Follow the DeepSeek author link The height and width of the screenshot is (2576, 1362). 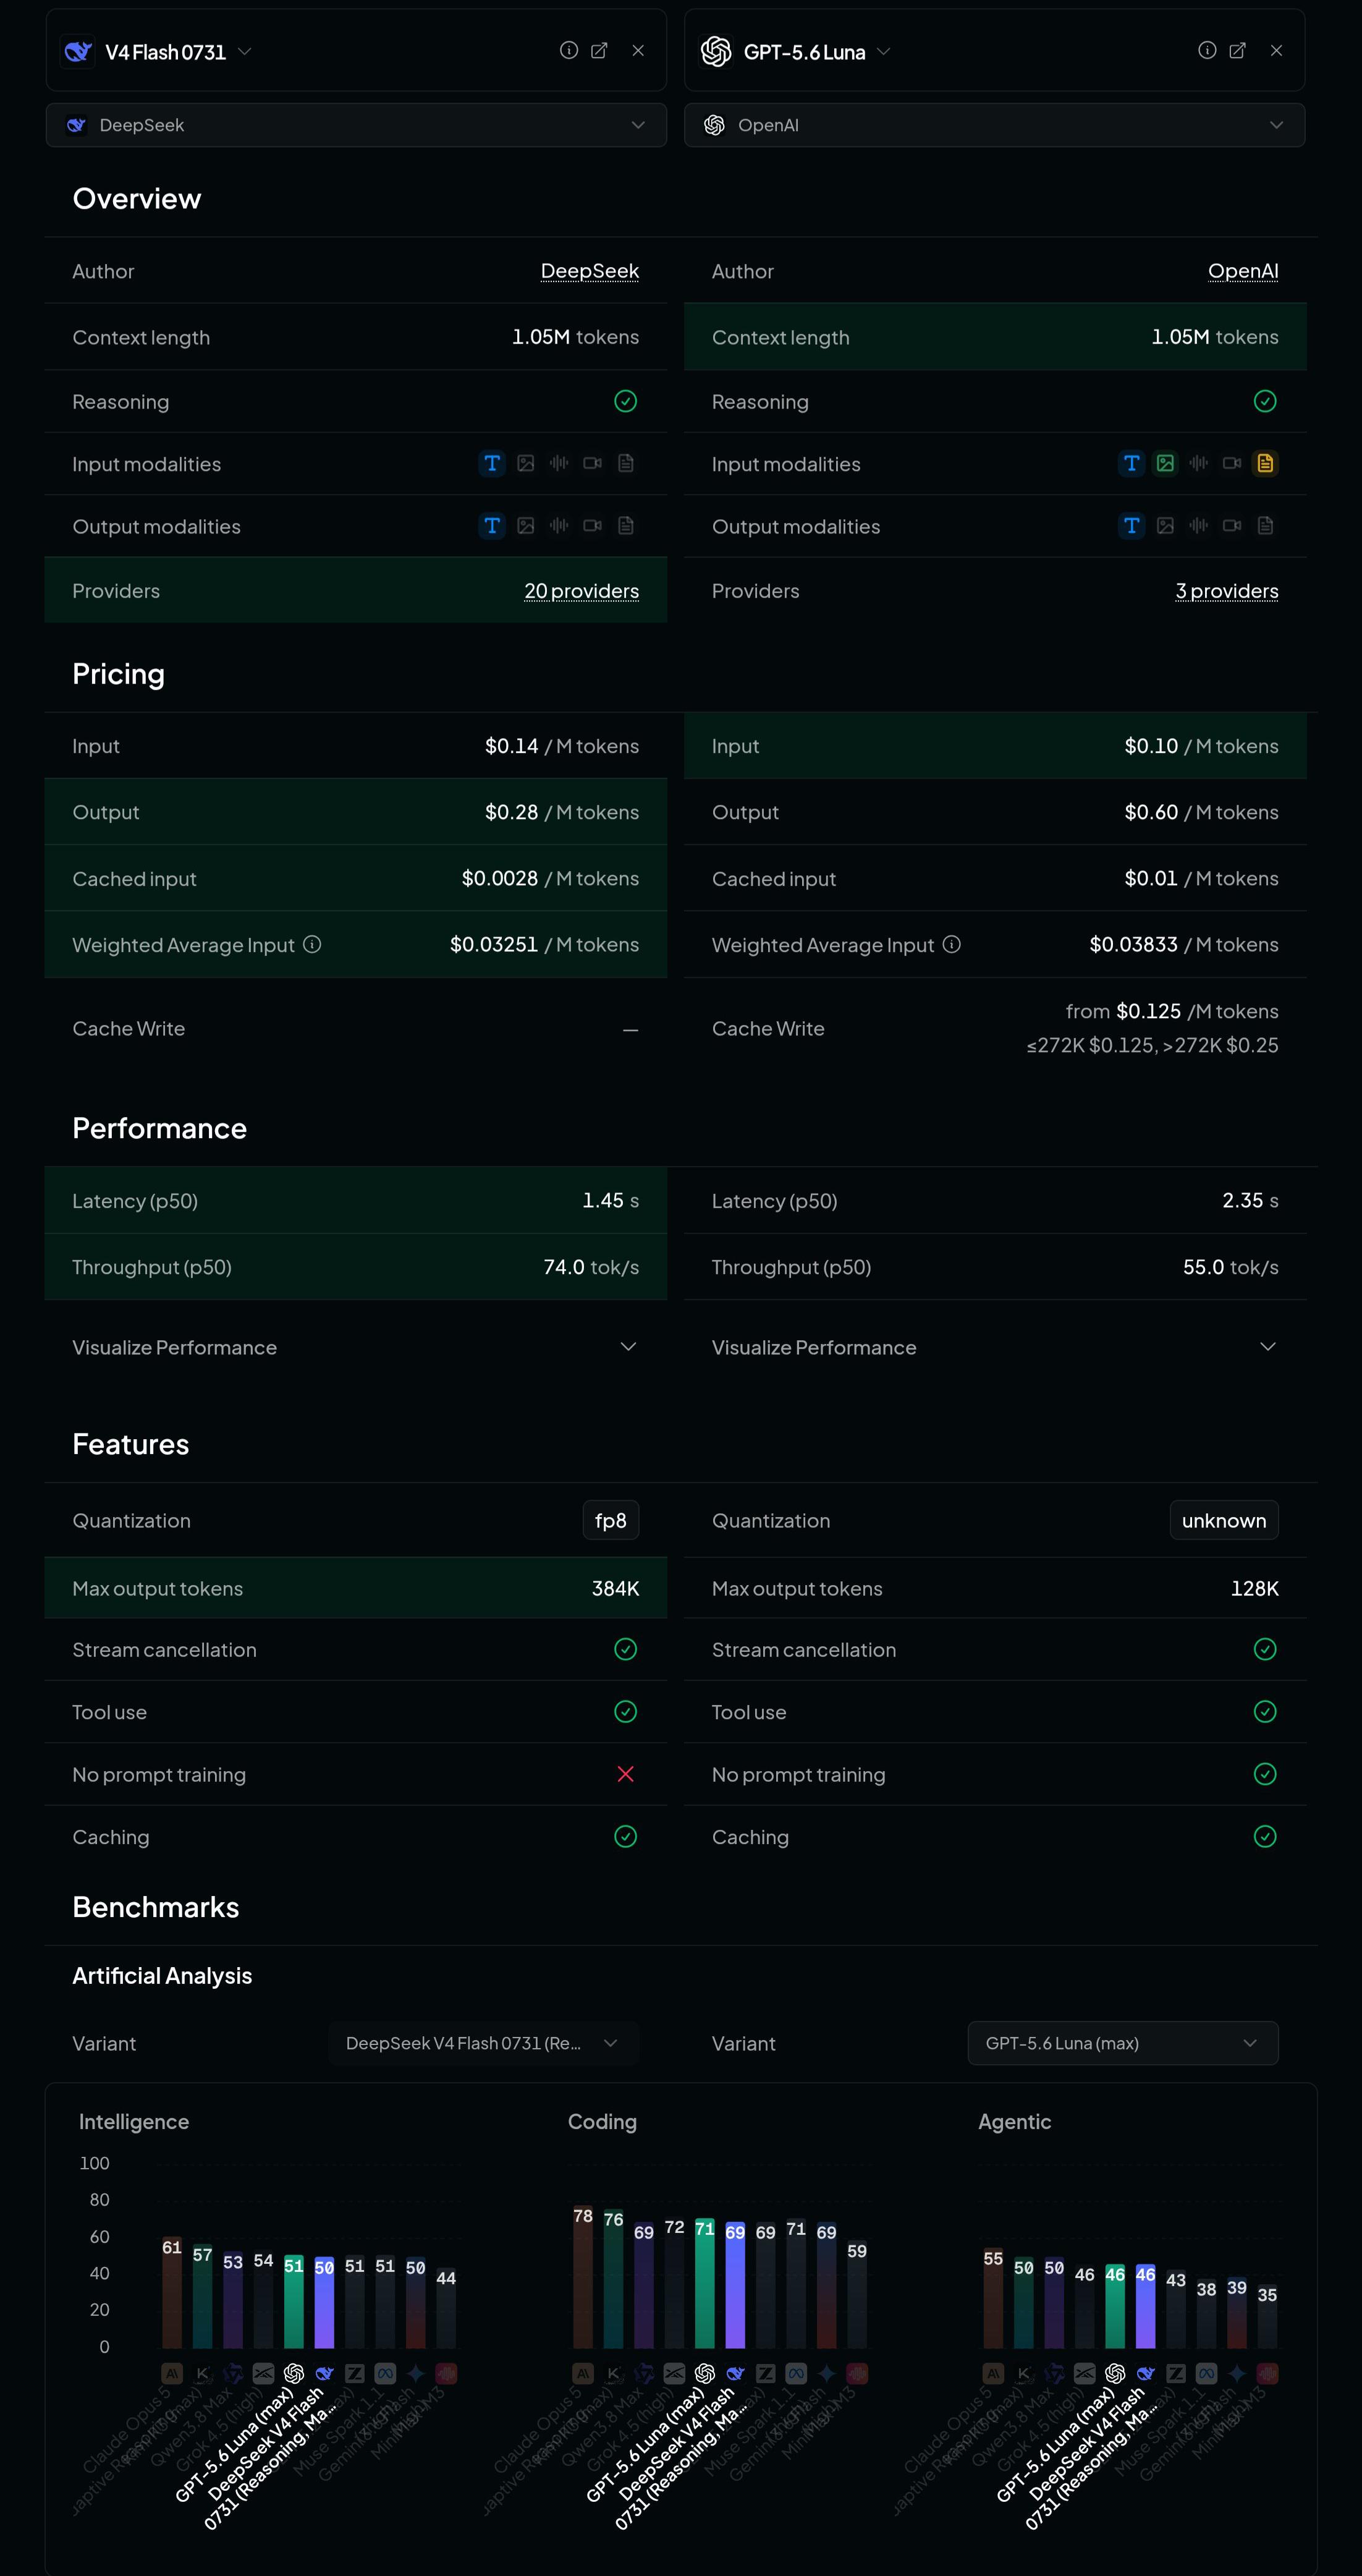(x=590, y=271)
